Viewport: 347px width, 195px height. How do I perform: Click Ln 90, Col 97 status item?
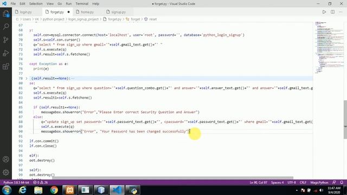tap(259, 183)
